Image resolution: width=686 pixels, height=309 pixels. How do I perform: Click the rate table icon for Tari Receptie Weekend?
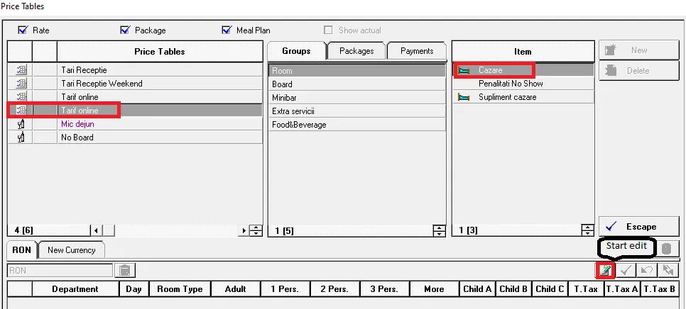pos(21,84)
